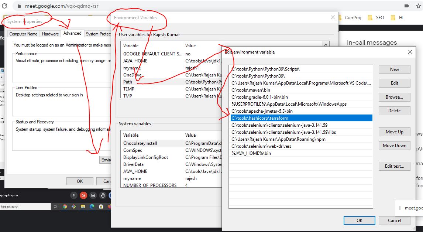The width and height of the screenshot is (423, 232).
Task: Open Microsoft Store from the taskbar
Action: tap(101, 207)
